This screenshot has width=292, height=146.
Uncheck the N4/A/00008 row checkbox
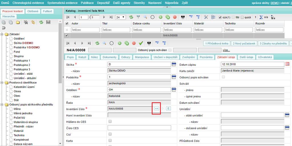67,36
